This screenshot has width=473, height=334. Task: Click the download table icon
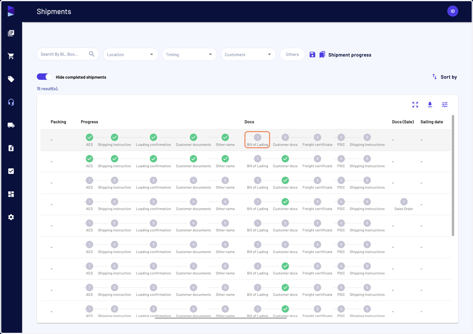coord(430,104)
